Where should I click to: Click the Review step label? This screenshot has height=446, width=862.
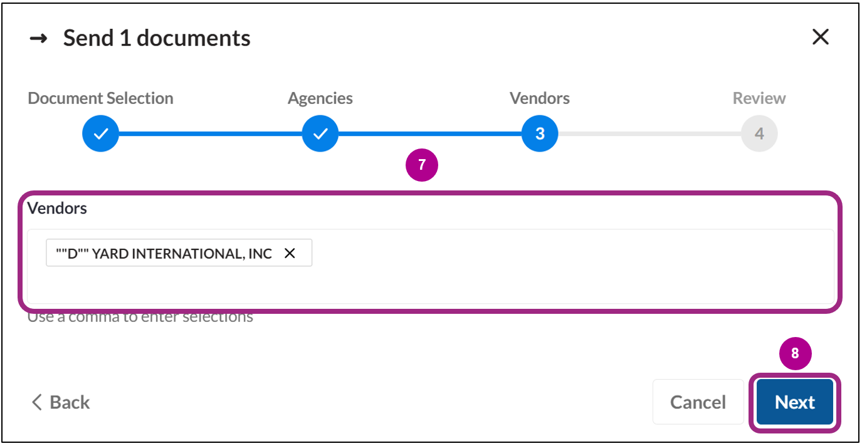759,98
